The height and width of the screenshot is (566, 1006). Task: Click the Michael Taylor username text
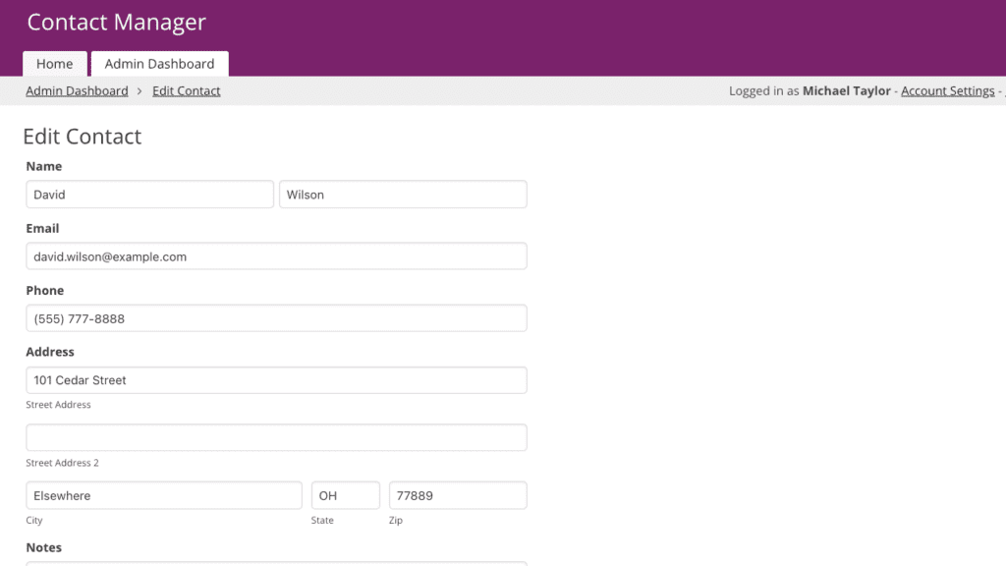click(846, 90)
